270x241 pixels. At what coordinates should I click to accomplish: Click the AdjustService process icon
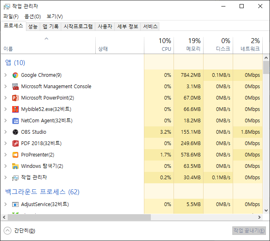tap(15, 204)
